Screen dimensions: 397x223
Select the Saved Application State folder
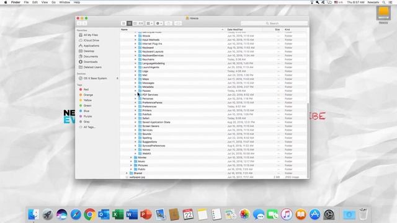pos(213,122)
